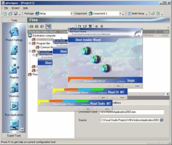
Task: Open the Run Applications tool
Action: 14,109
